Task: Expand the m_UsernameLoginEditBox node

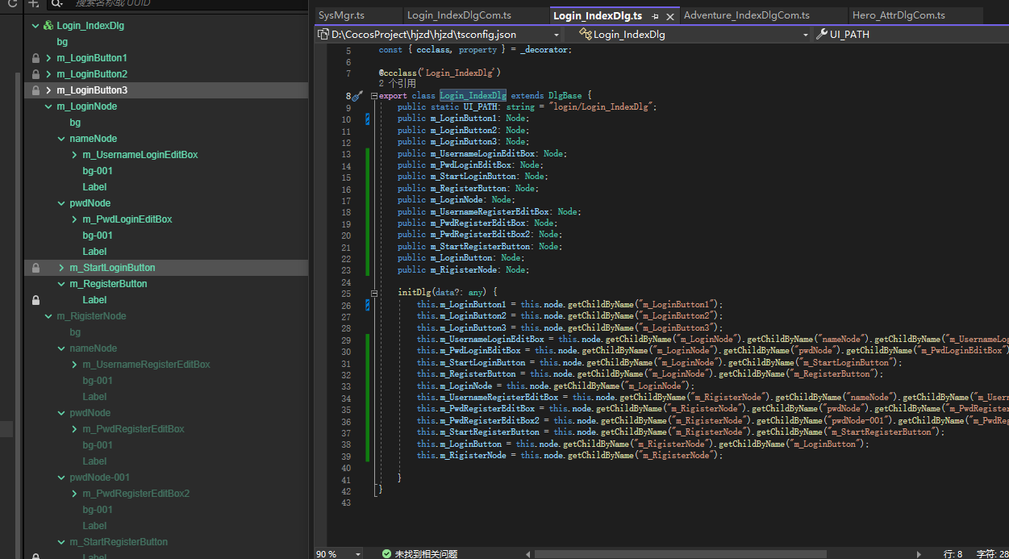Action: click(74, 155)
